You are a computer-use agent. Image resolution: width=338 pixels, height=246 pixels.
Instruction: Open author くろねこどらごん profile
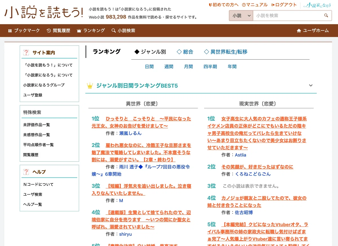coord(253,174)
